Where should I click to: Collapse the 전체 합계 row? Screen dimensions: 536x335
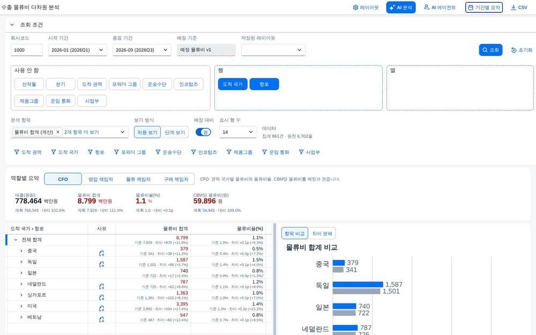point(16,240)
